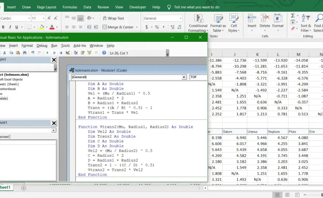Viewport: 323px width, 198px height.
Task: Click the Reset stop icon in VBA toolbar
Action: pos(61,53)
